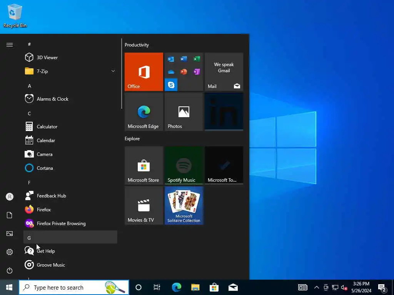Image resolution: width=394 pixels, height=295 pixels.
Task: Open the 7-Zip folder entry
Action: click(x=70, y=71)
